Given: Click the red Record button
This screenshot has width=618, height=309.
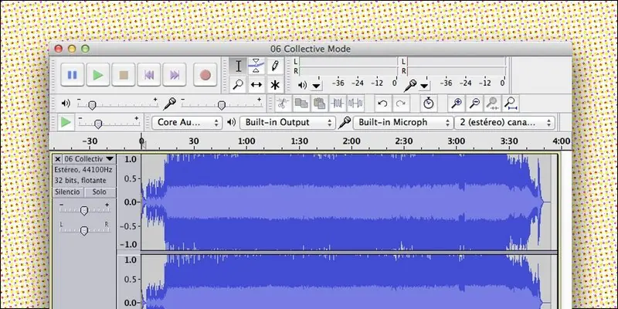Looking at the screenshot, I should [x=205, y=74].
